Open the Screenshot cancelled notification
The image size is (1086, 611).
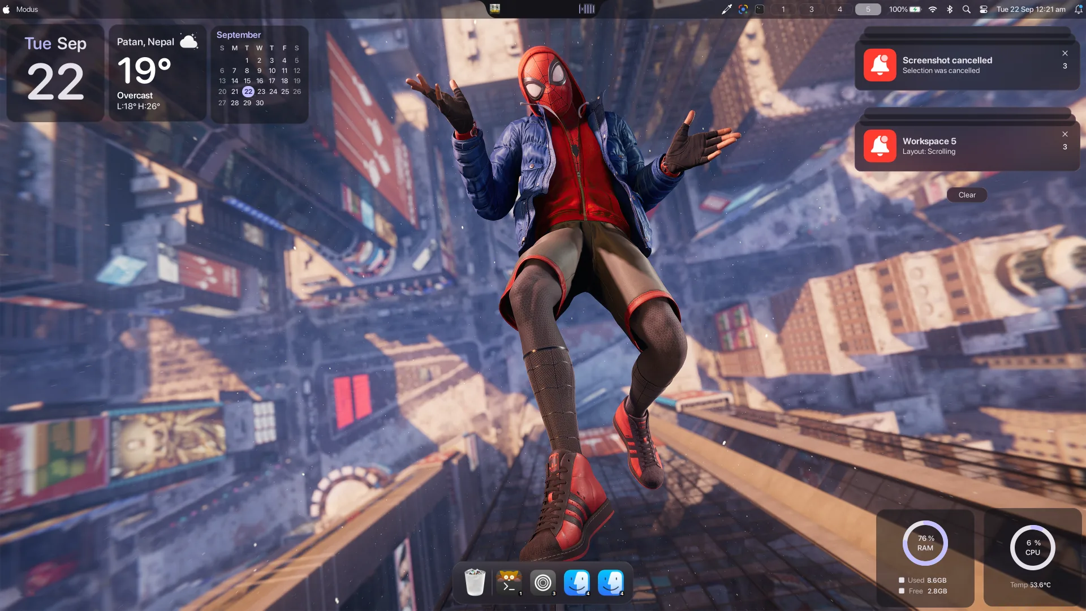point(967,65)
